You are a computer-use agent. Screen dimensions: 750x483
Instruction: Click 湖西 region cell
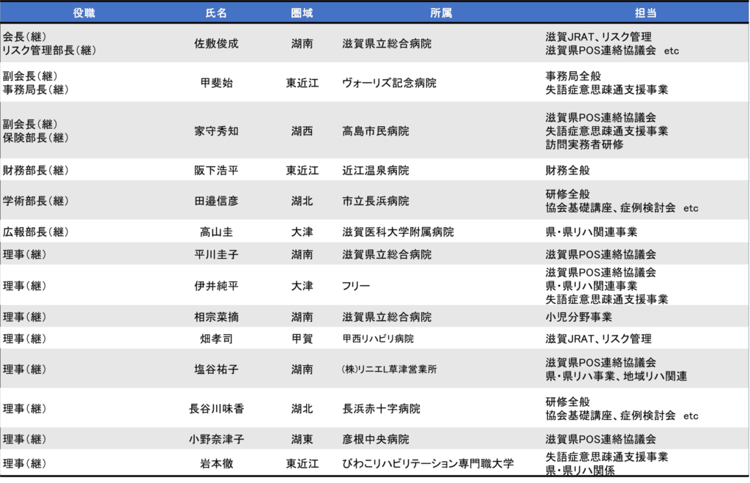coord(302,131)
